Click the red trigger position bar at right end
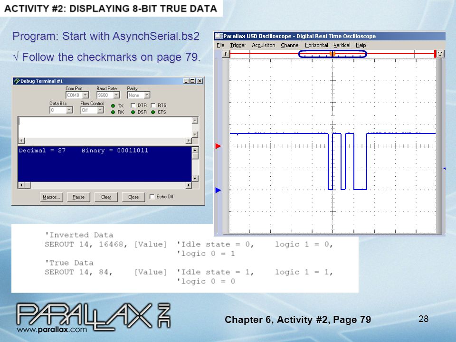This screenshot has height=342, width=456. pos(435,54)
